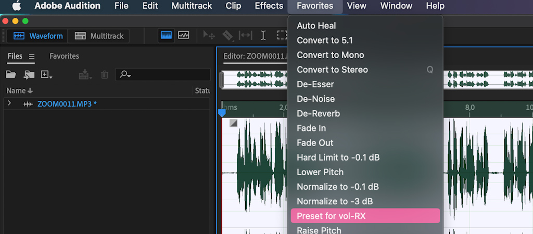The image size is (533, 234).
Task: Select the Time Selection tool
Action: pos(263,35)
